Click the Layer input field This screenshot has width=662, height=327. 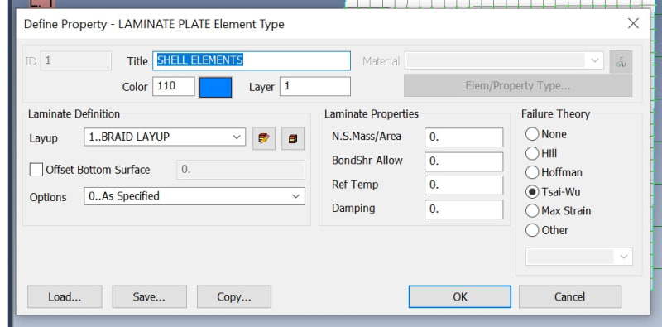pyautogui.click(x=315, y=86)
